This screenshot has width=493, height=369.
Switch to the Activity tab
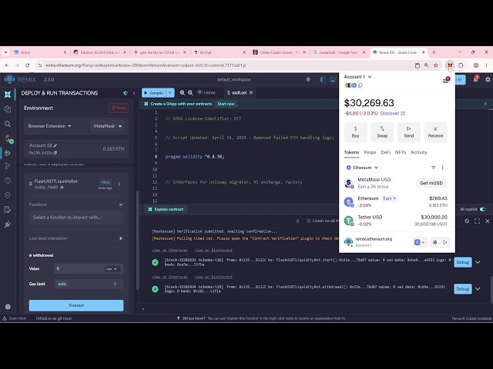tap(419, 152)
